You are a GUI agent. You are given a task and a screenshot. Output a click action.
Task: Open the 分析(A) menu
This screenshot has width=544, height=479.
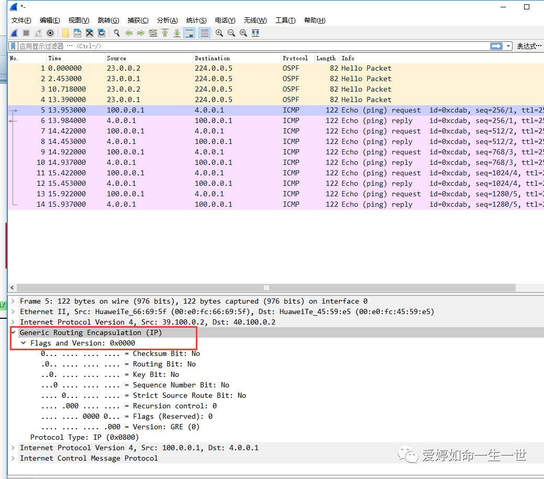click(x=167, y=20)
